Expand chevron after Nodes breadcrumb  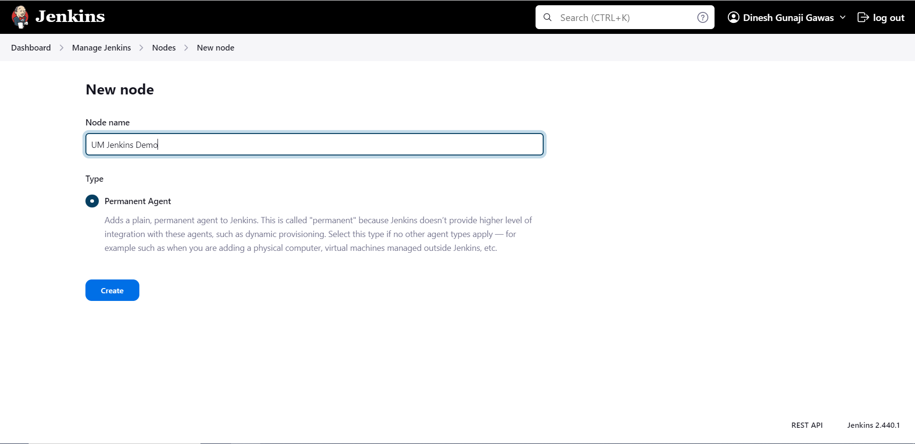coord(186,48)
